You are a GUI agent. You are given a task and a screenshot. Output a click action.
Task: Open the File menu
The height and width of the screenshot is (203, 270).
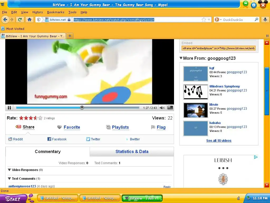pos(4,12)
